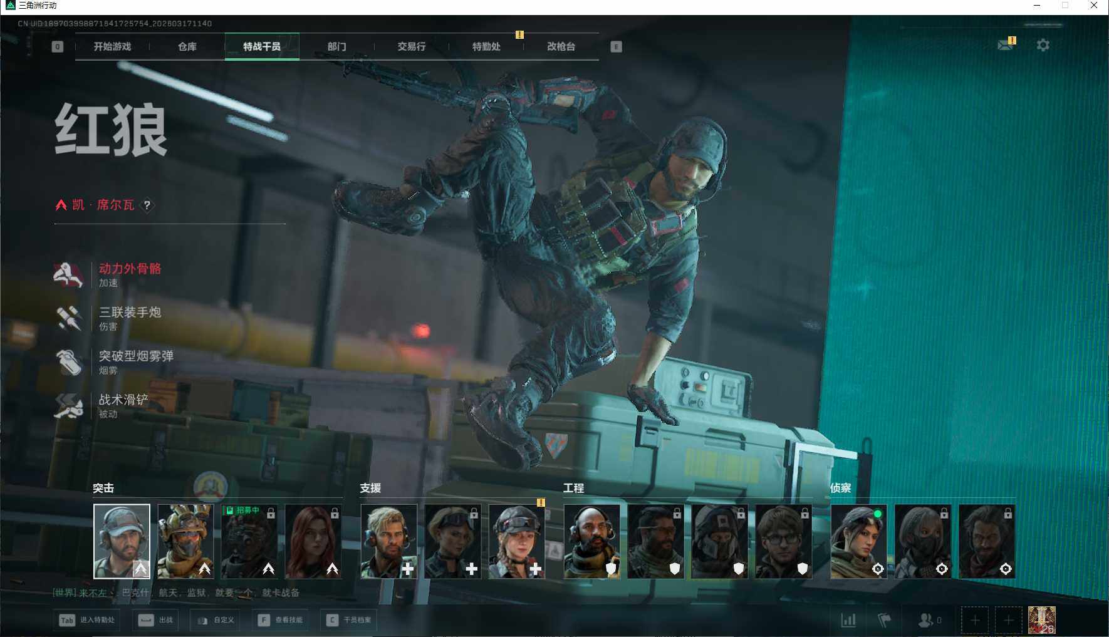Viewport: 1109px width, 637px height.
Task: Open the settings gear
Action: 1043,45
